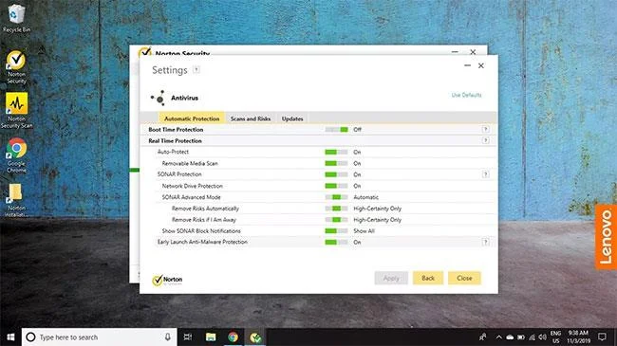Open the Norton Security desktop shortcut
Screen dimensions: 617x346
(16, 67)
